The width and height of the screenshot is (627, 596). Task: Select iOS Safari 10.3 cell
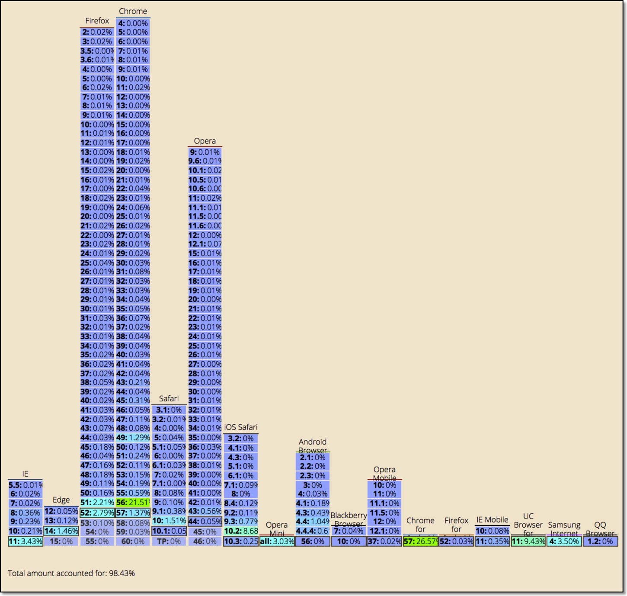coord(241,541)
